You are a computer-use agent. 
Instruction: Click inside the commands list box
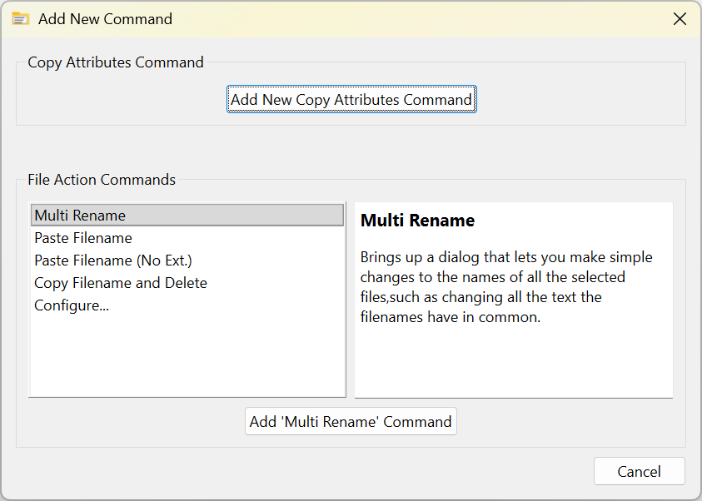coord(187,358)
